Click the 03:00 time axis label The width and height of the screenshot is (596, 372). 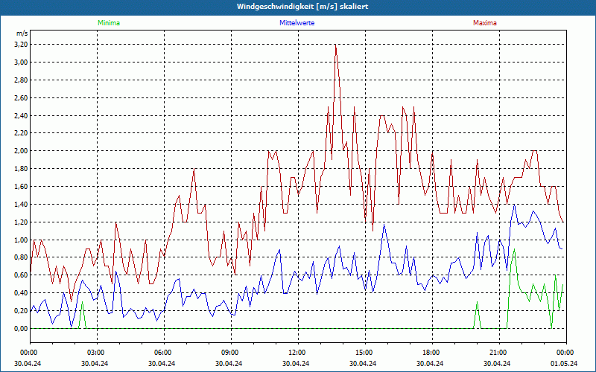[x=97, y=353]
